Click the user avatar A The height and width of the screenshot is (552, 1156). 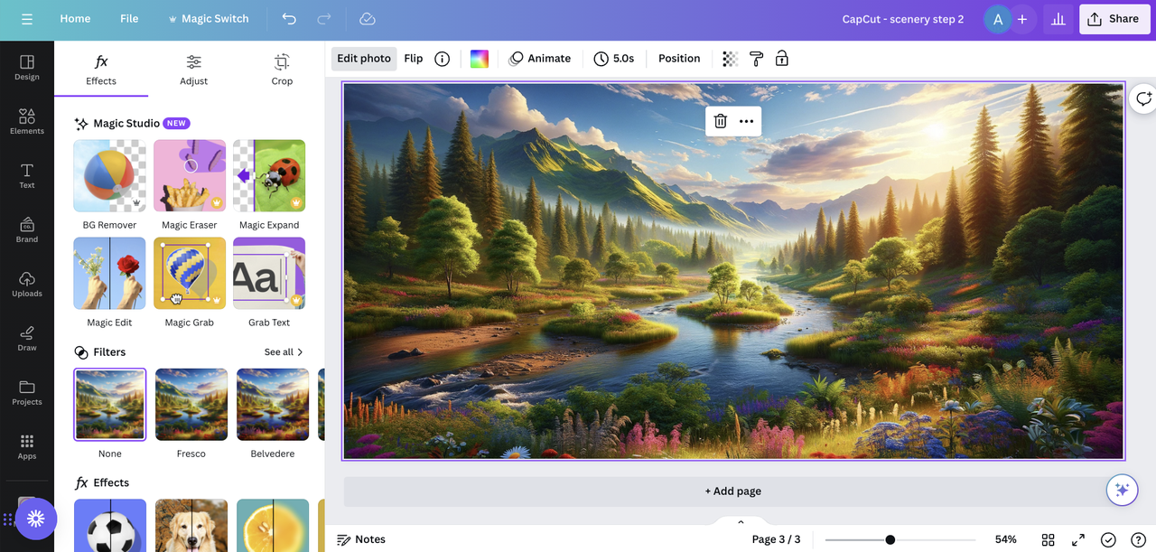[998, 19]
